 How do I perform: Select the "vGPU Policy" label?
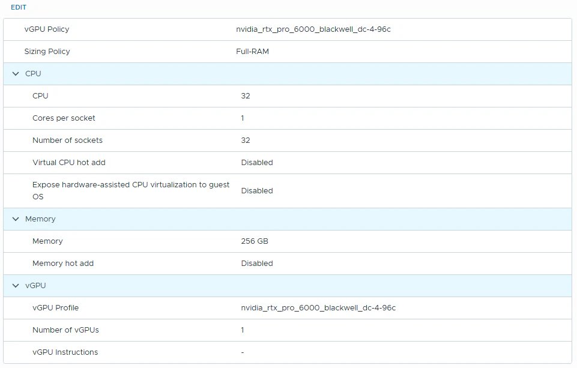47,29
